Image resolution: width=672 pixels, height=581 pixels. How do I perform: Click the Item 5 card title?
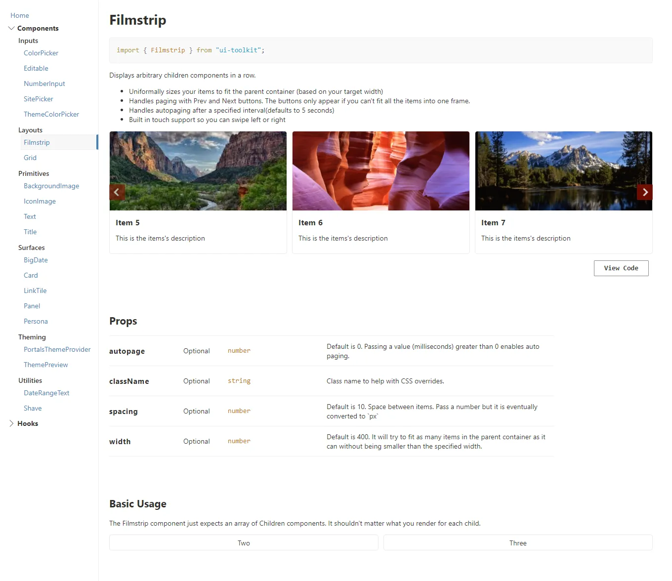tap(127, 223)
